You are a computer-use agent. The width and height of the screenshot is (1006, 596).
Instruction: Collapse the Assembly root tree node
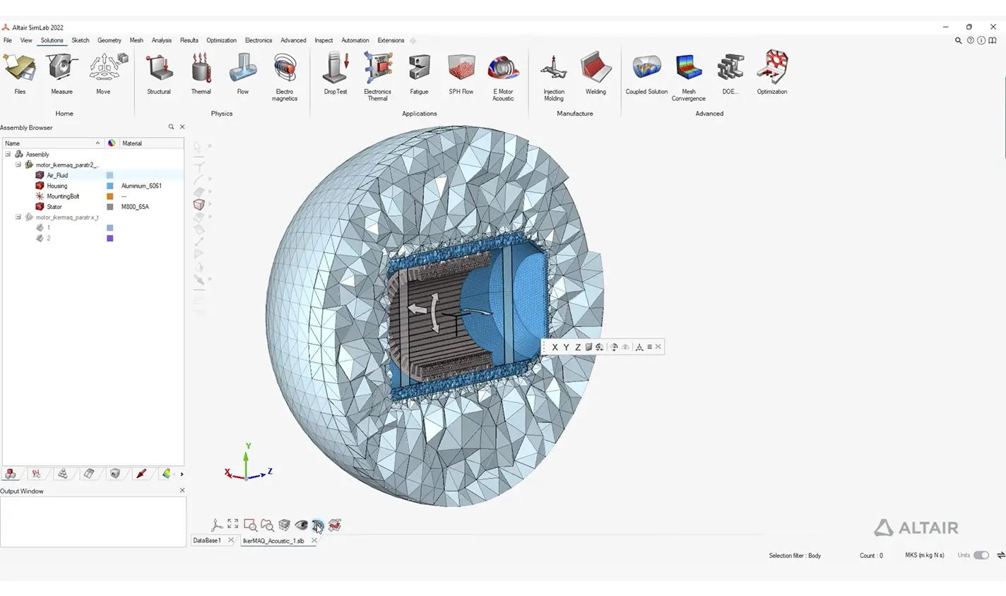[x=8, y=154]
